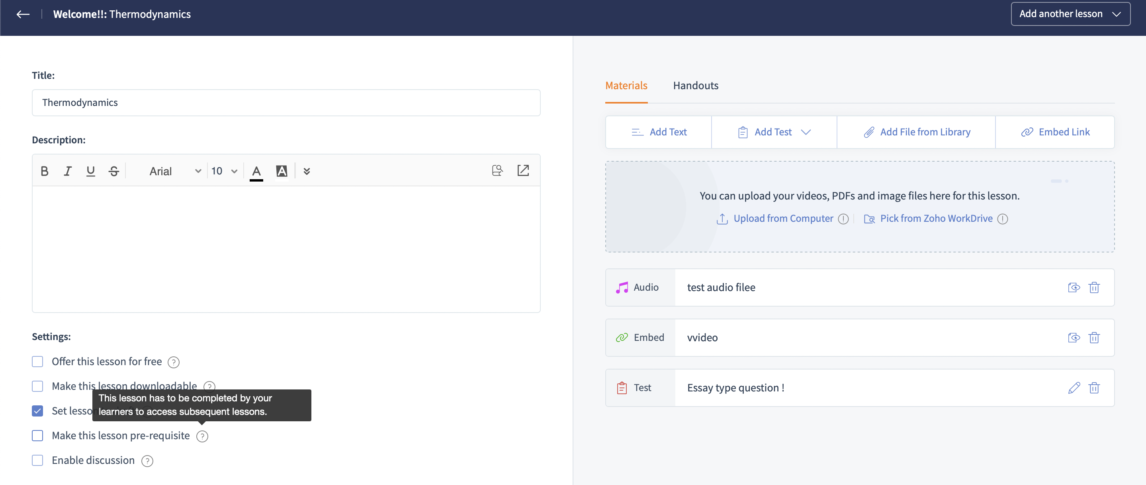This screenshot has width=1146, height=485.
Task: Edit the Essay type question test
Action: click(x=1074, y=388)
